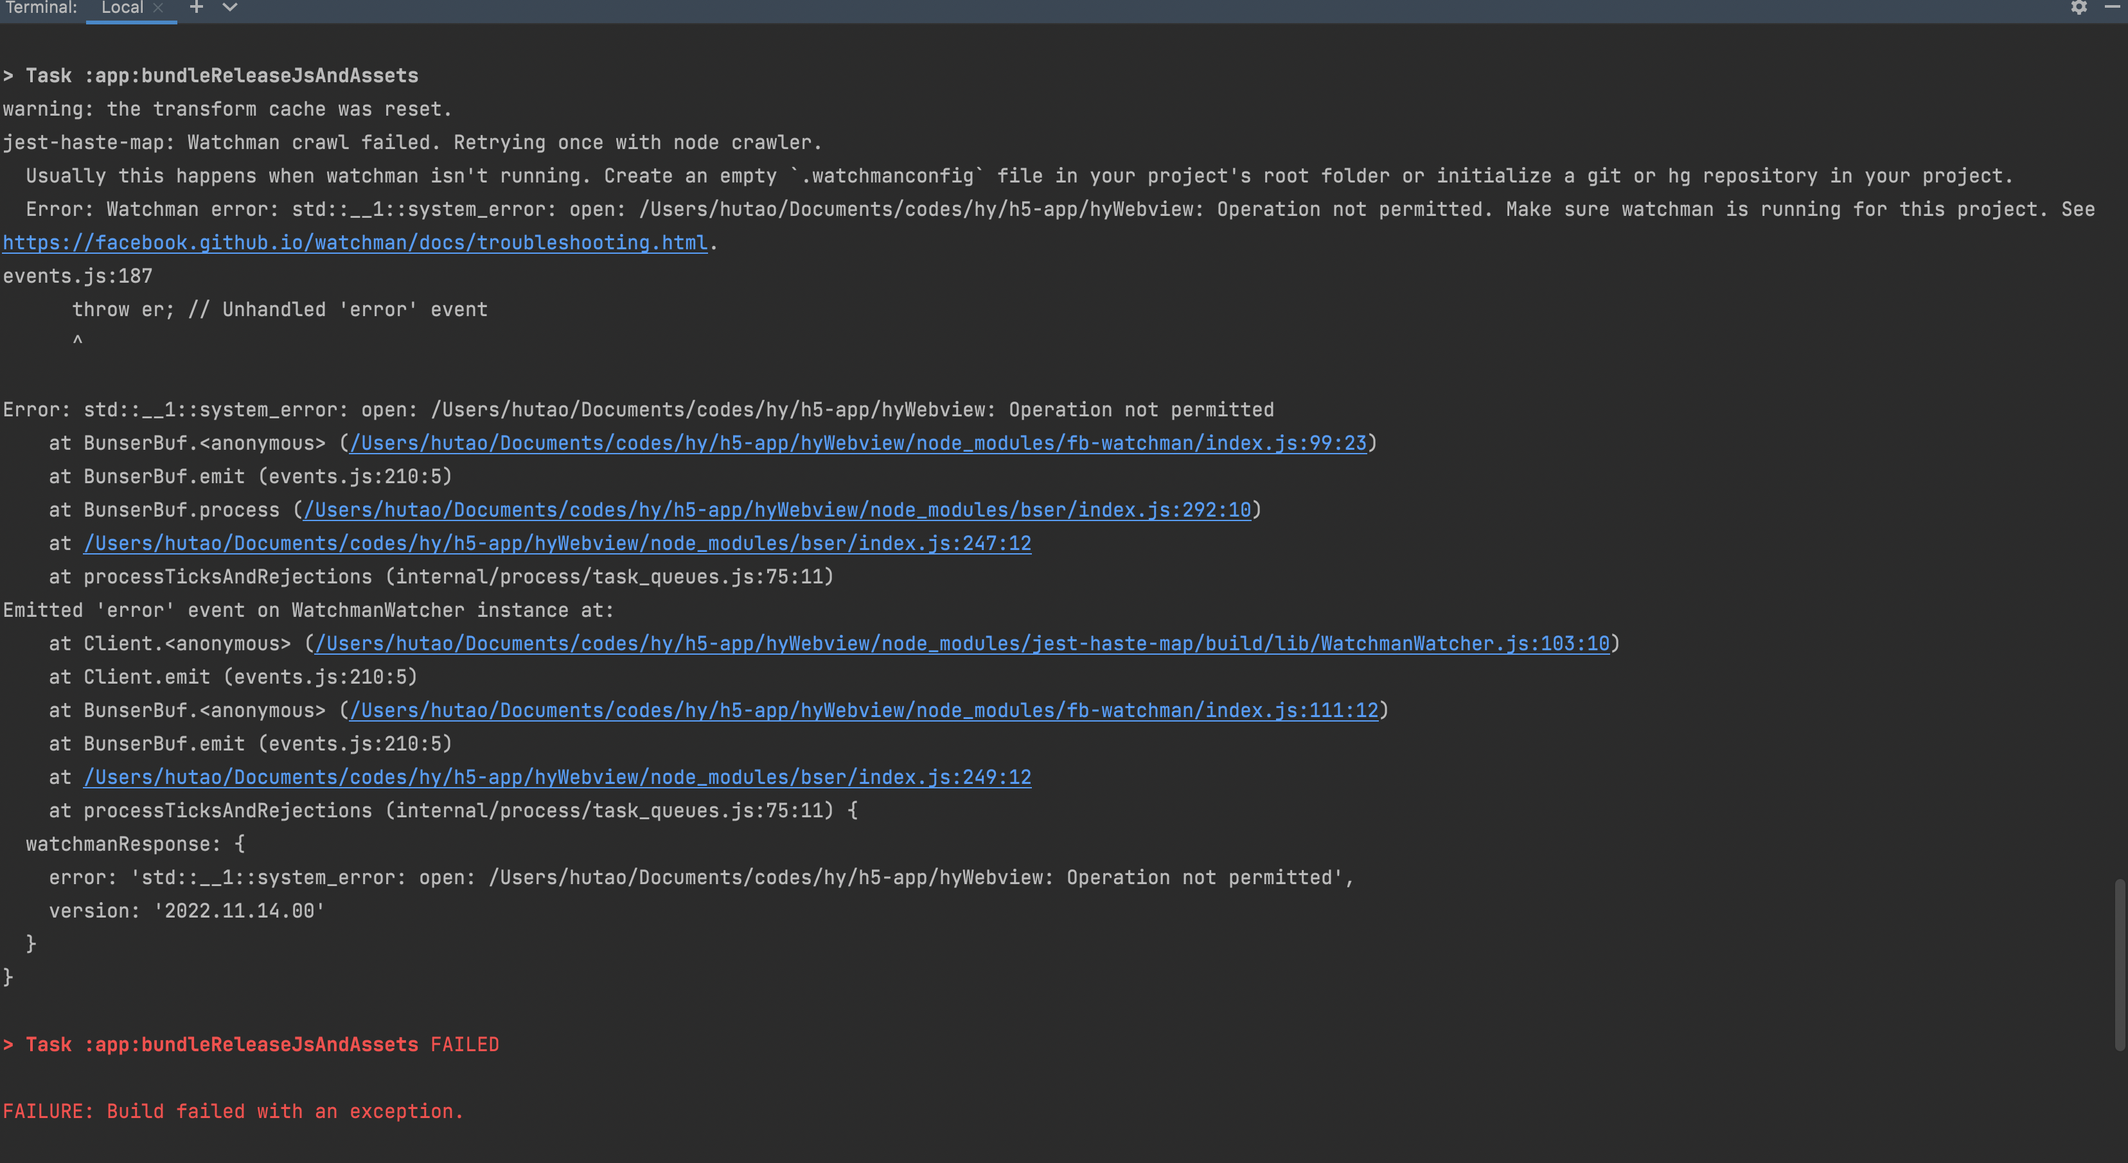Open bser index.js:249:12 stack link
This screenshot has height=1163, width=2128.
coord(557,777)
